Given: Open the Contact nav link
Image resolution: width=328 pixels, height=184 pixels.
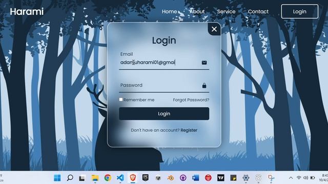Looking at the screenshot, I should pyautogui.click(x=258, y=12).
